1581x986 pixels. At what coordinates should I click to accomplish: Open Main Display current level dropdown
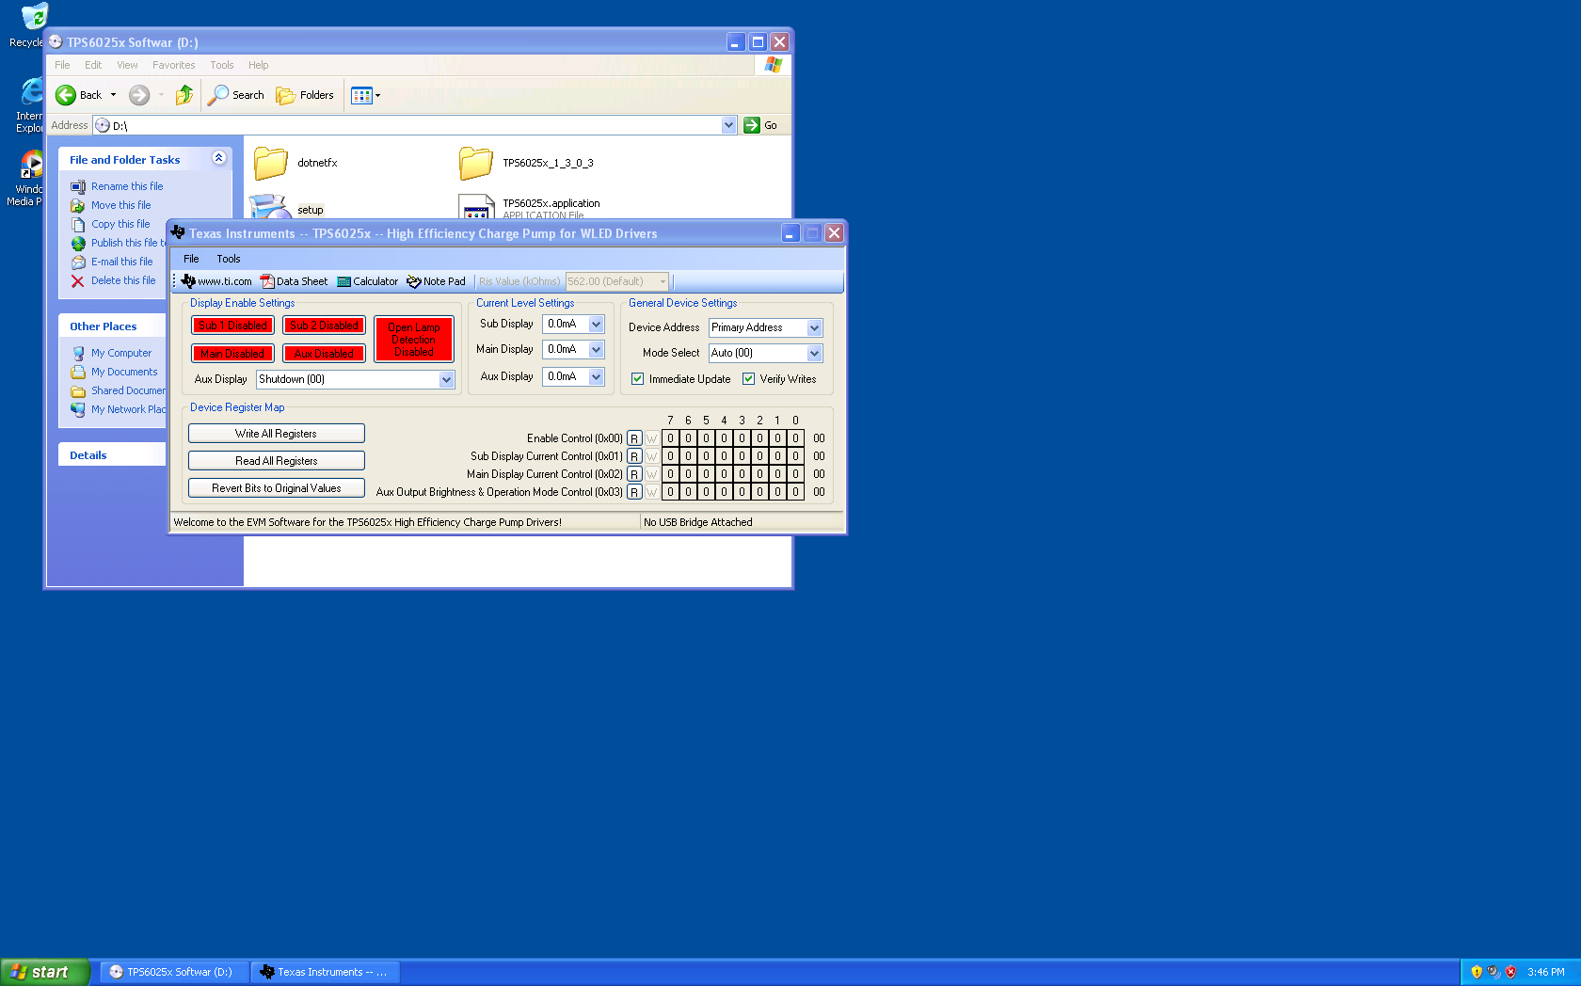tap(596, 350)
